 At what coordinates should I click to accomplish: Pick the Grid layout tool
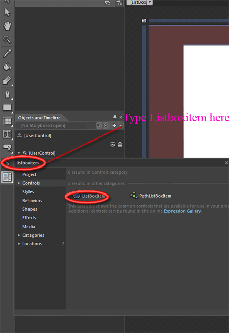[x=7, y=121]
